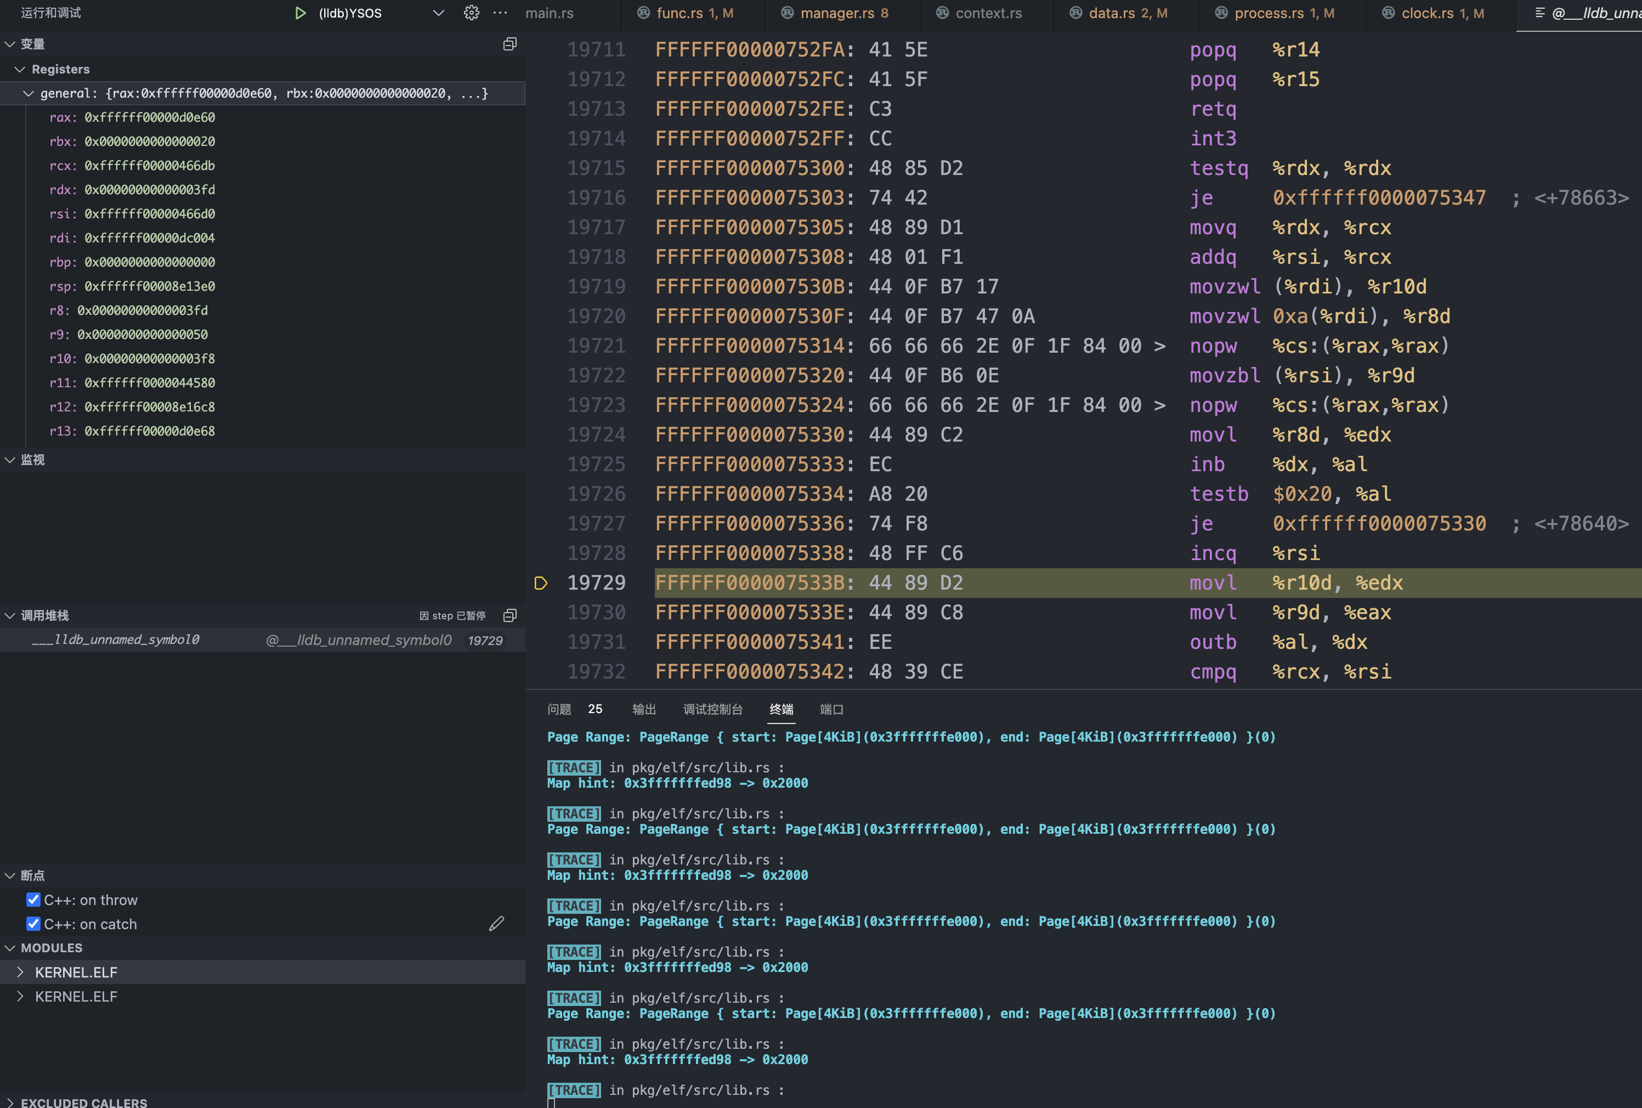Select the 终端 terminal panel tab
This screenshot has height=1108, width=1642.
point(782,709)
